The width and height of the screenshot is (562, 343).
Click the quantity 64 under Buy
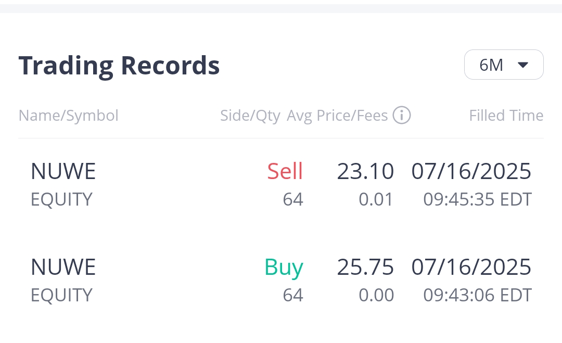293,295
